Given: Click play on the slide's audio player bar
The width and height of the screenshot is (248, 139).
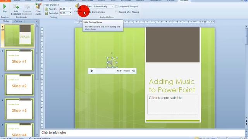Looking at the screenshot, I should (x=92, y=71).
